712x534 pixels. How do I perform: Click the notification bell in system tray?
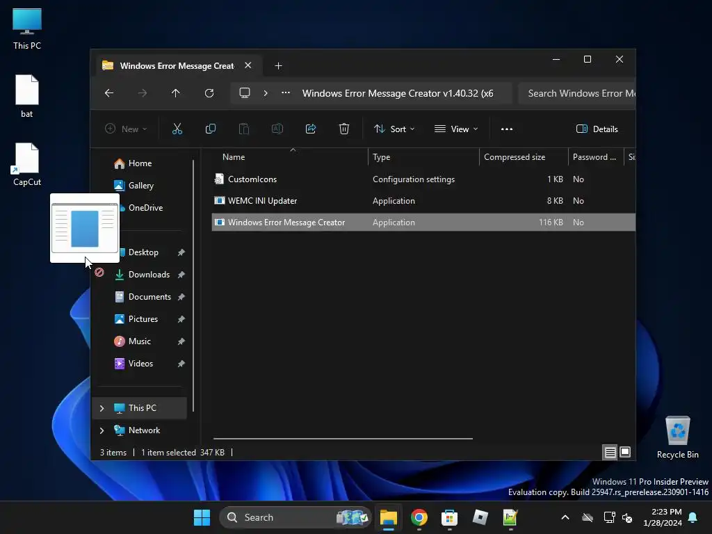(x=693, y=517)
